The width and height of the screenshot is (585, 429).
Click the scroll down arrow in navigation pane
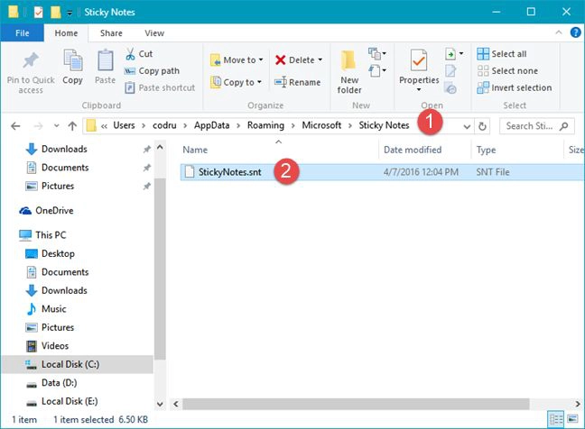tap(160, 404)
